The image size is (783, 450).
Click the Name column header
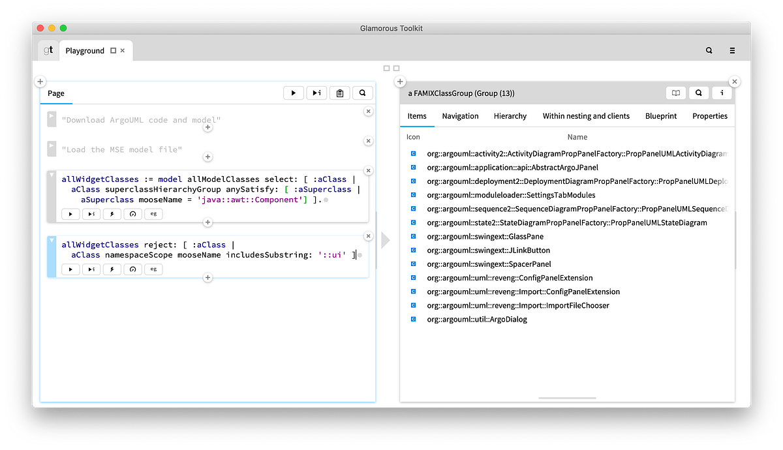point(577,137)
